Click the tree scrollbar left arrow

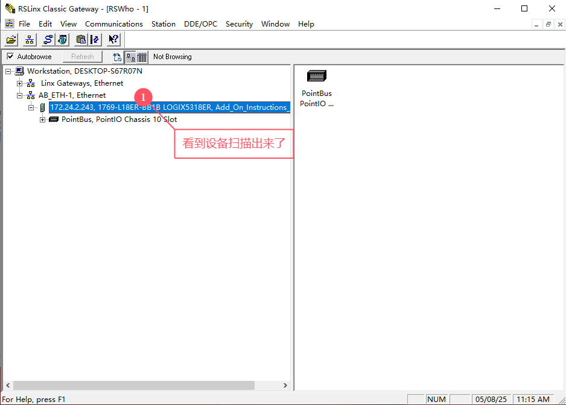(x=8, y=385)
